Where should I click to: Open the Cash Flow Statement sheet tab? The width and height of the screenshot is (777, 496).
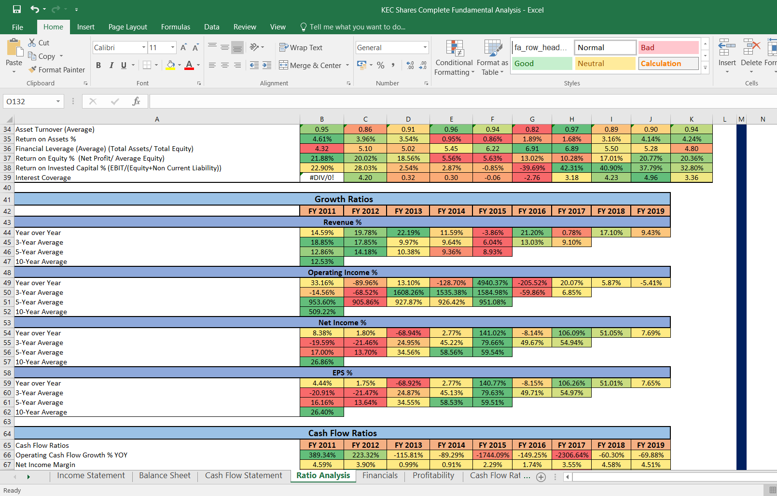(244, 476)
